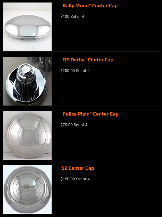
Task: View the OE Derby cap product image
Action: 27,81
